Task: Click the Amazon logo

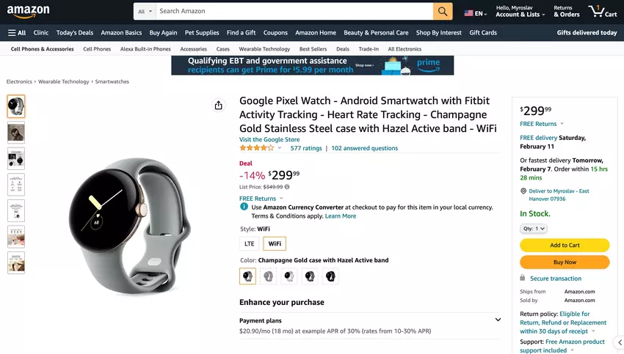Action: [x=29, y=12]
